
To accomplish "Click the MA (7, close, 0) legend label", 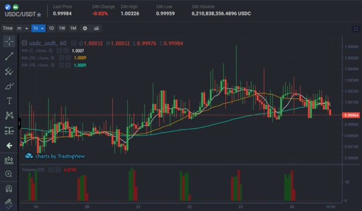I will [37, 51].
